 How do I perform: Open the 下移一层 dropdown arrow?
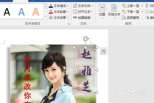(x=142, y=12)
